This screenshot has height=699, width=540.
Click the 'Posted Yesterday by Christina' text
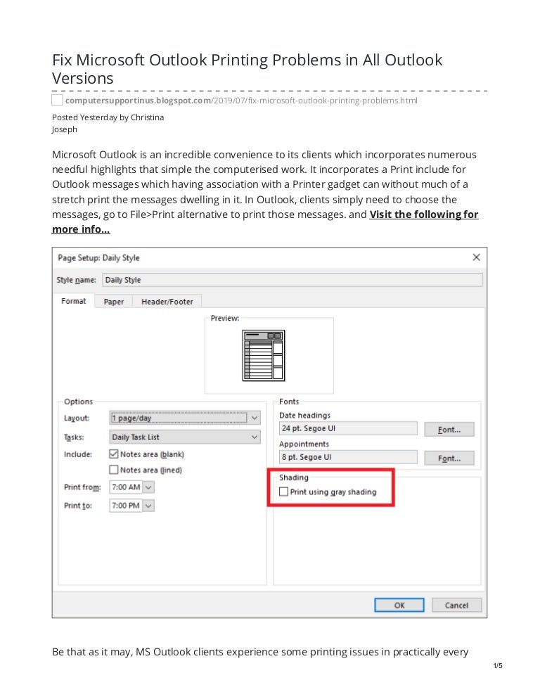108,117
